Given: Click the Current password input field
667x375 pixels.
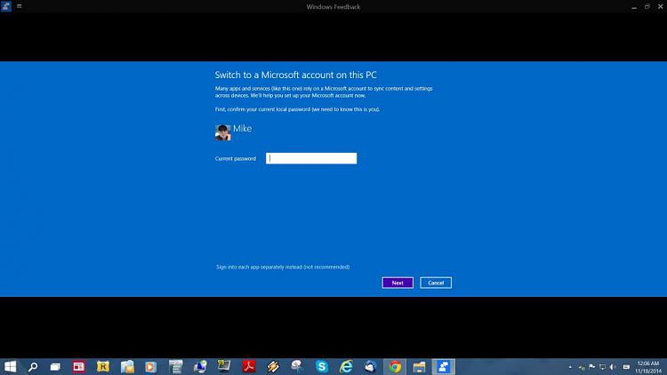Looking at the screenshot, I should (311, 158).
